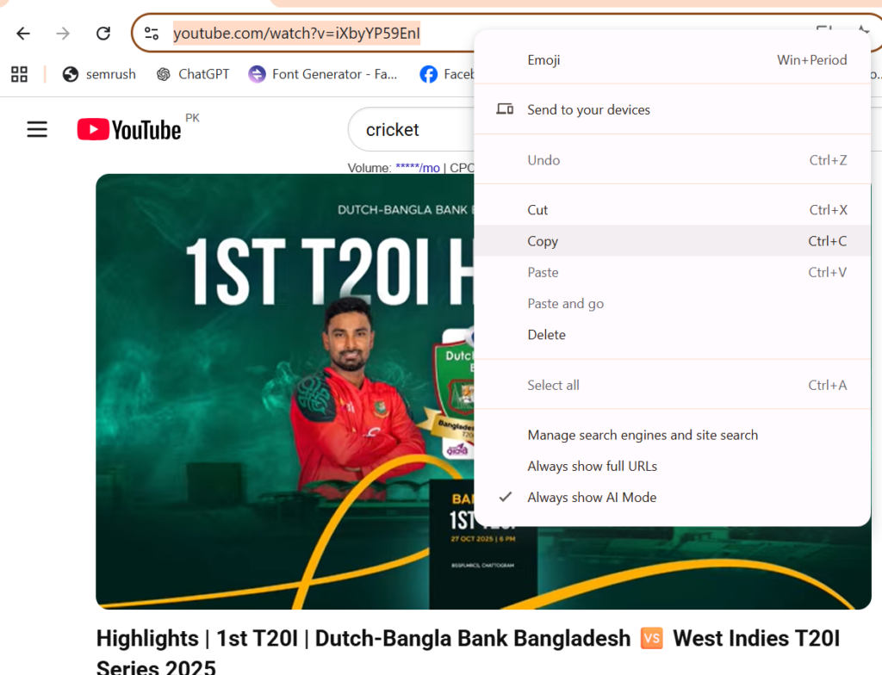Choose Paste and go

(672, 304)
